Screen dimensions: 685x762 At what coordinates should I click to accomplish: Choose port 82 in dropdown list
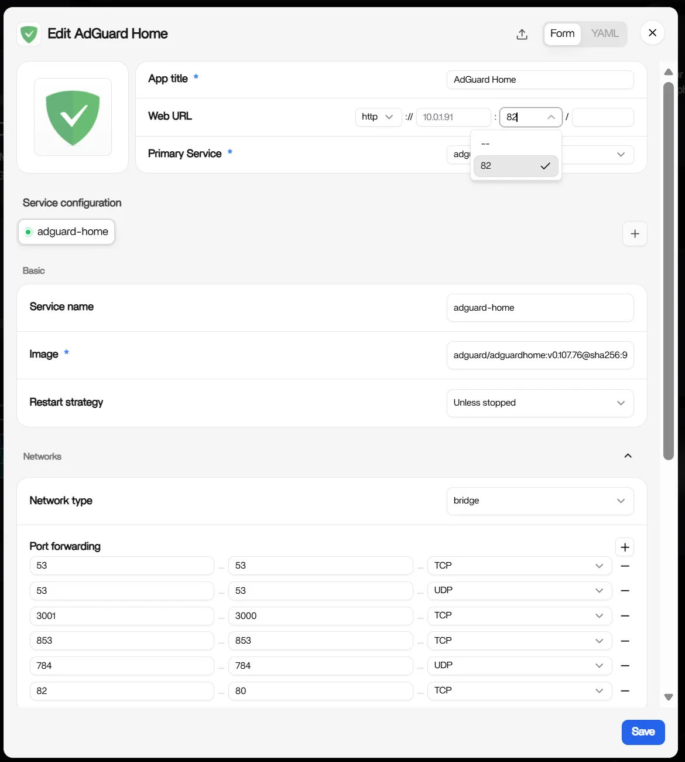point(516,166)
